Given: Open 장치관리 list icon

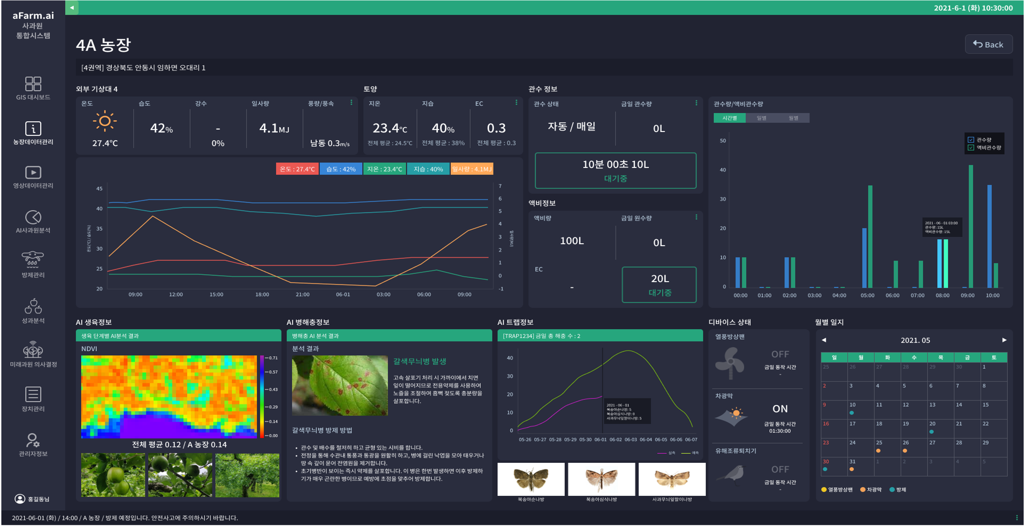Looking at the screenshot, I should click(x=33, y=394).
